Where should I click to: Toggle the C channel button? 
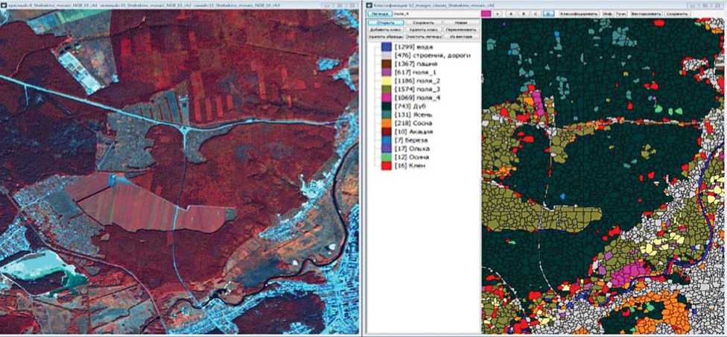[x=536, y=13]
